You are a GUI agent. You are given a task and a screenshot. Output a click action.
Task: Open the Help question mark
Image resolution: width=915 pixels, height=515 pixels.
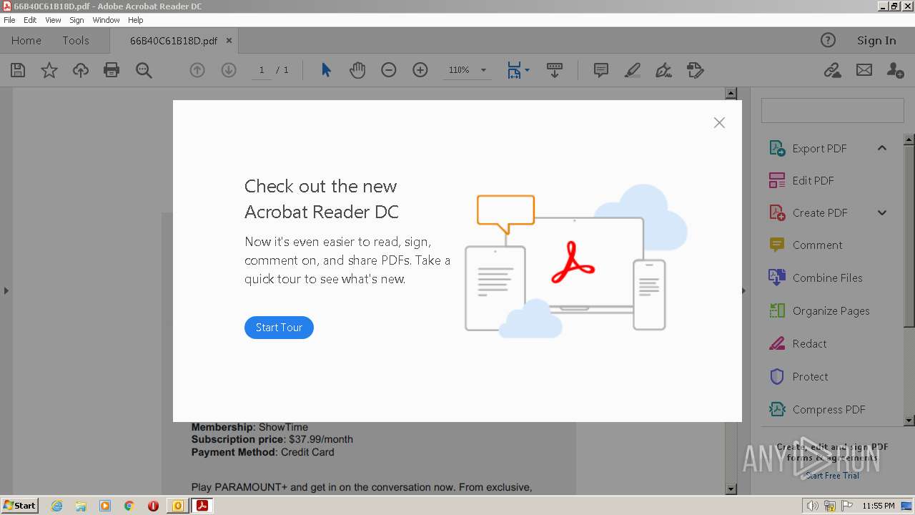[x=828, y=41]
